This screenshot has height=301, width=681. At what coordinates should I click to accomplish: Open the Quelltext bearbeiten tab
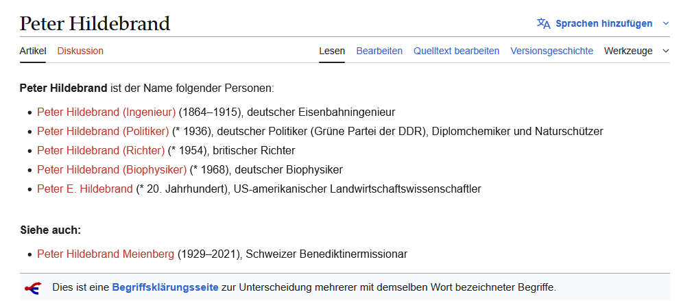pyautogui.click(x=457, y=51)
